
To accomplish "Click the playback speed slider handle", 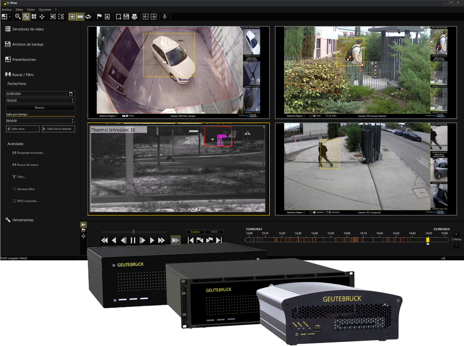I will coord(134,232).
